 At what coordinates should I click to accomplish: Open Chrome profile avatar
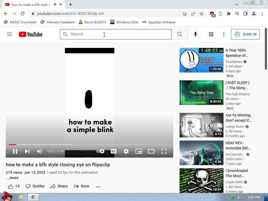click(x=254, y=14)
